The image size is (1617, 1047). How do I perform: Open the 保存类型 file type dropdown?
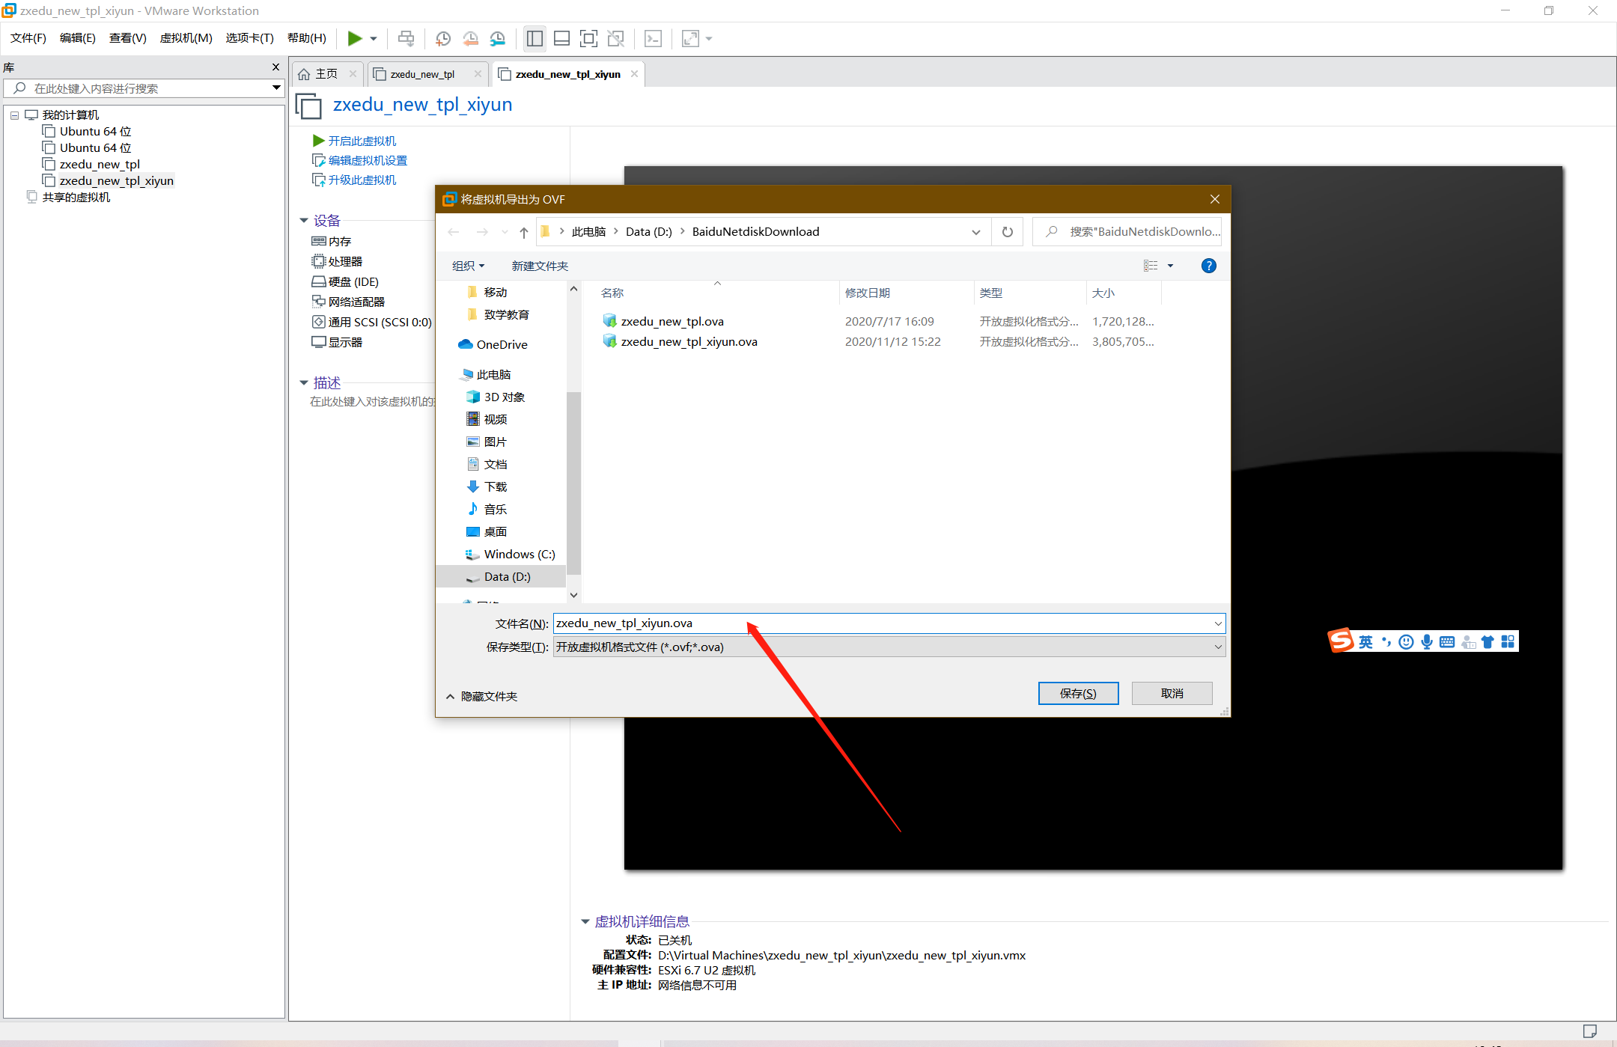tap(889, 647)
